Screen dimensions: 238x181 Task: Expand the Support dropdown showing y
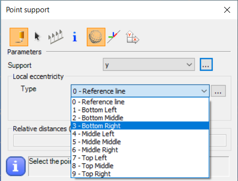pos(149,64)
